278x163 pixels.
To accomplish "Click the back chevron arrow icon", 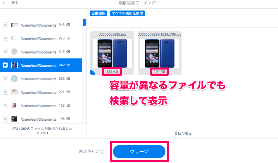I will [x=4, y=3].
